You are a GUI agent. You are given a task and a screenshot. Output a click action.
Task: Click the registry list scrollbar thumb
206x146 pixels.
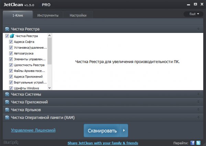tap(49, 51)
